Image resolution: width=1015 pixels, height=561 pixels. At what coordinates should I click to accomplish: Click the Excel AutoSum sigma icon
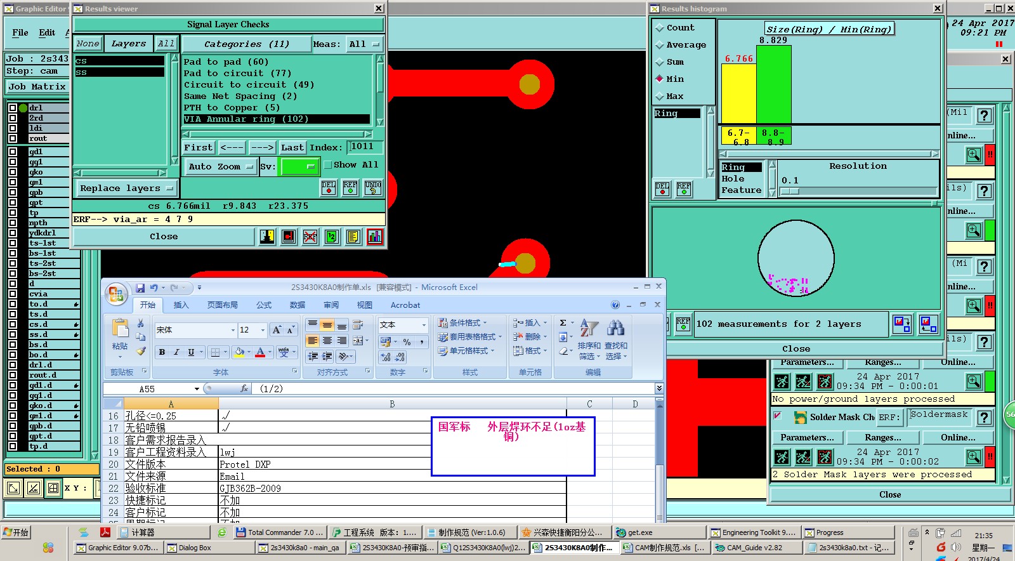tap(563, 323)
